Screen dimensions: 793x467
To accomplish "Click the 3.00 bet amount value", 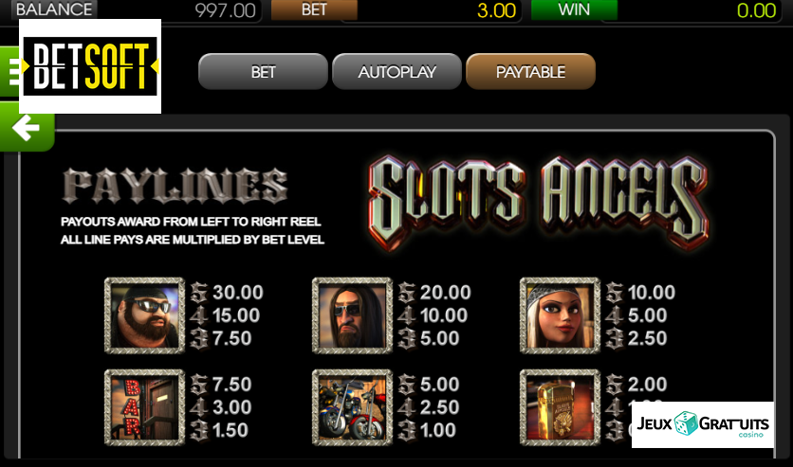I will tap(496, 10).
